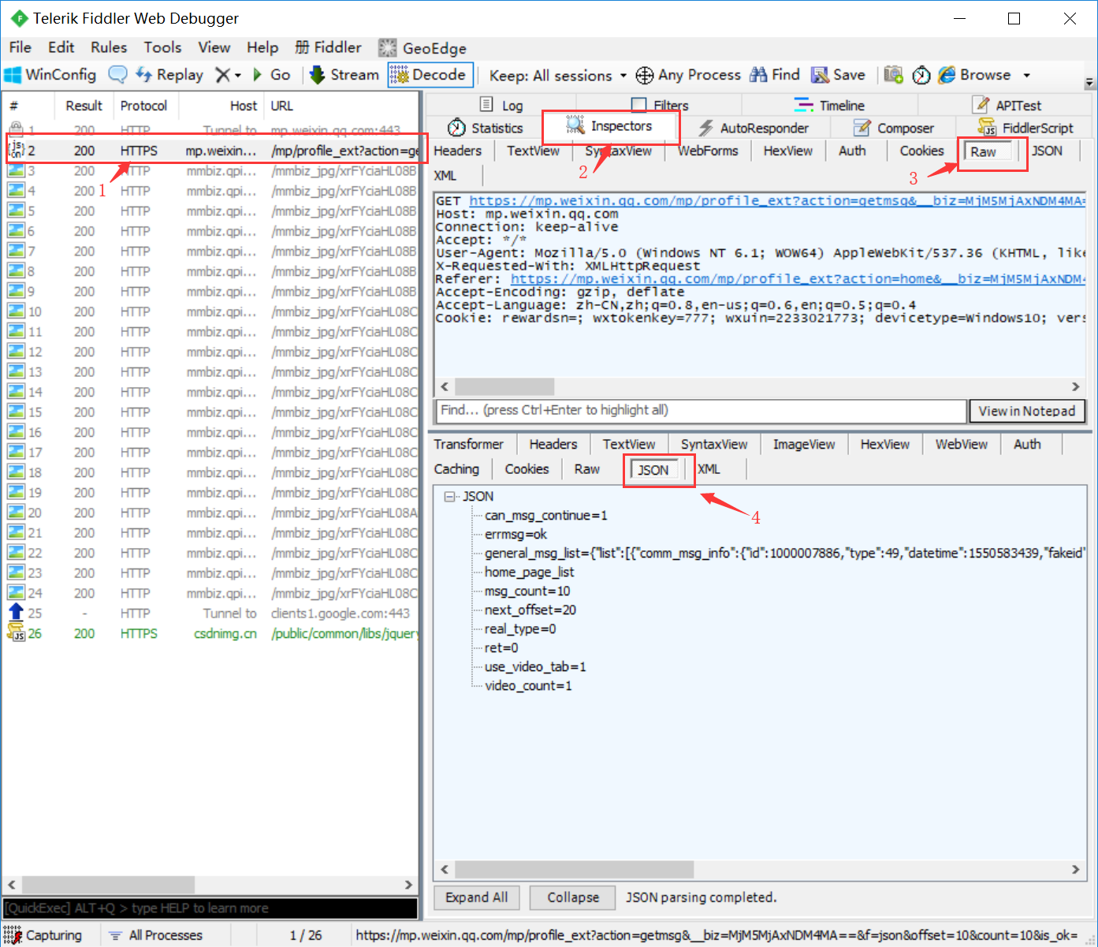The height and width of the screenshot is (947, 1098).
Task: Select response WebView tab
Action: click(961, 444)
